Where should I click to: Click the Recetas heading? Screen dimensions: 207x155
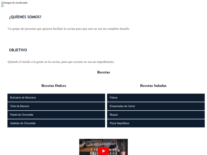click(103, 72)
